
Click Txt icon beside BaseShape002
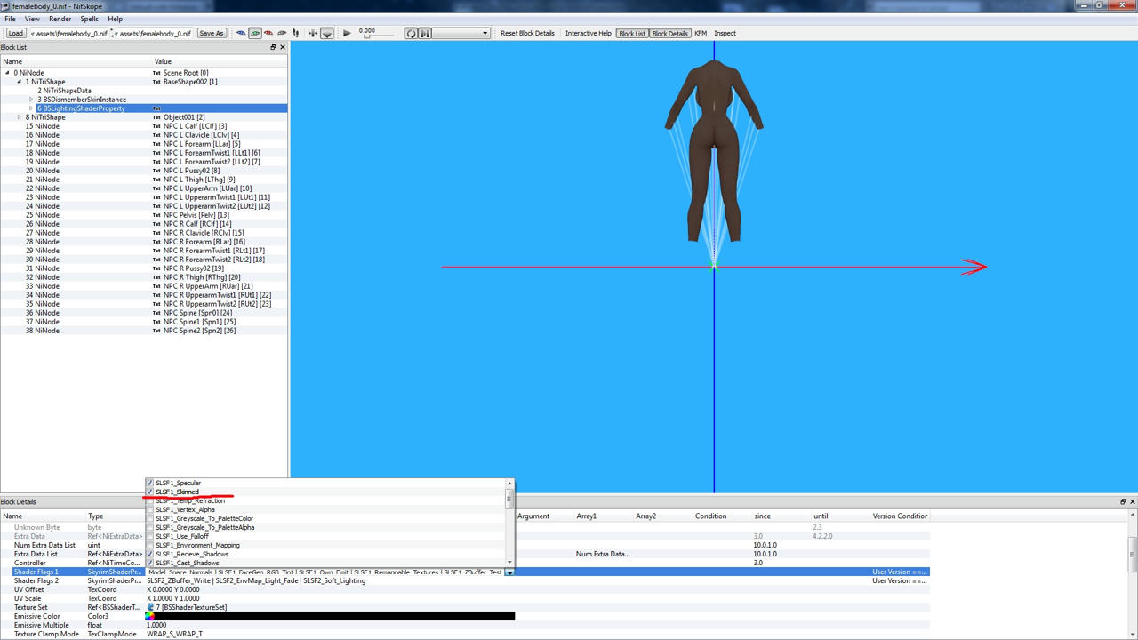[157, 82]
